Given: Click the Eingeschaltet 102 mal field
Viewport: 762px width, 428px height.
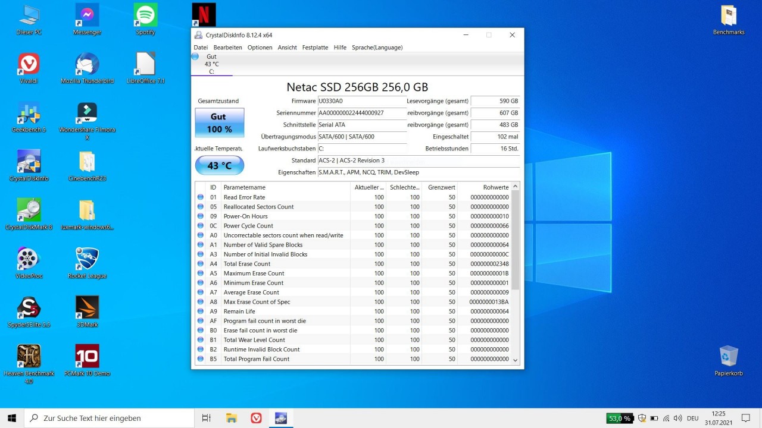Looking at the screenshot, I should pos(495,137).
